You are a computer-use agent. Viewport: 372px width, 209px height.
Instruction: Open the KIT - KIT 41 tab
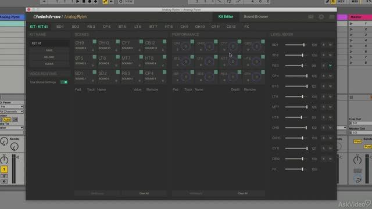tap(39, 27)
